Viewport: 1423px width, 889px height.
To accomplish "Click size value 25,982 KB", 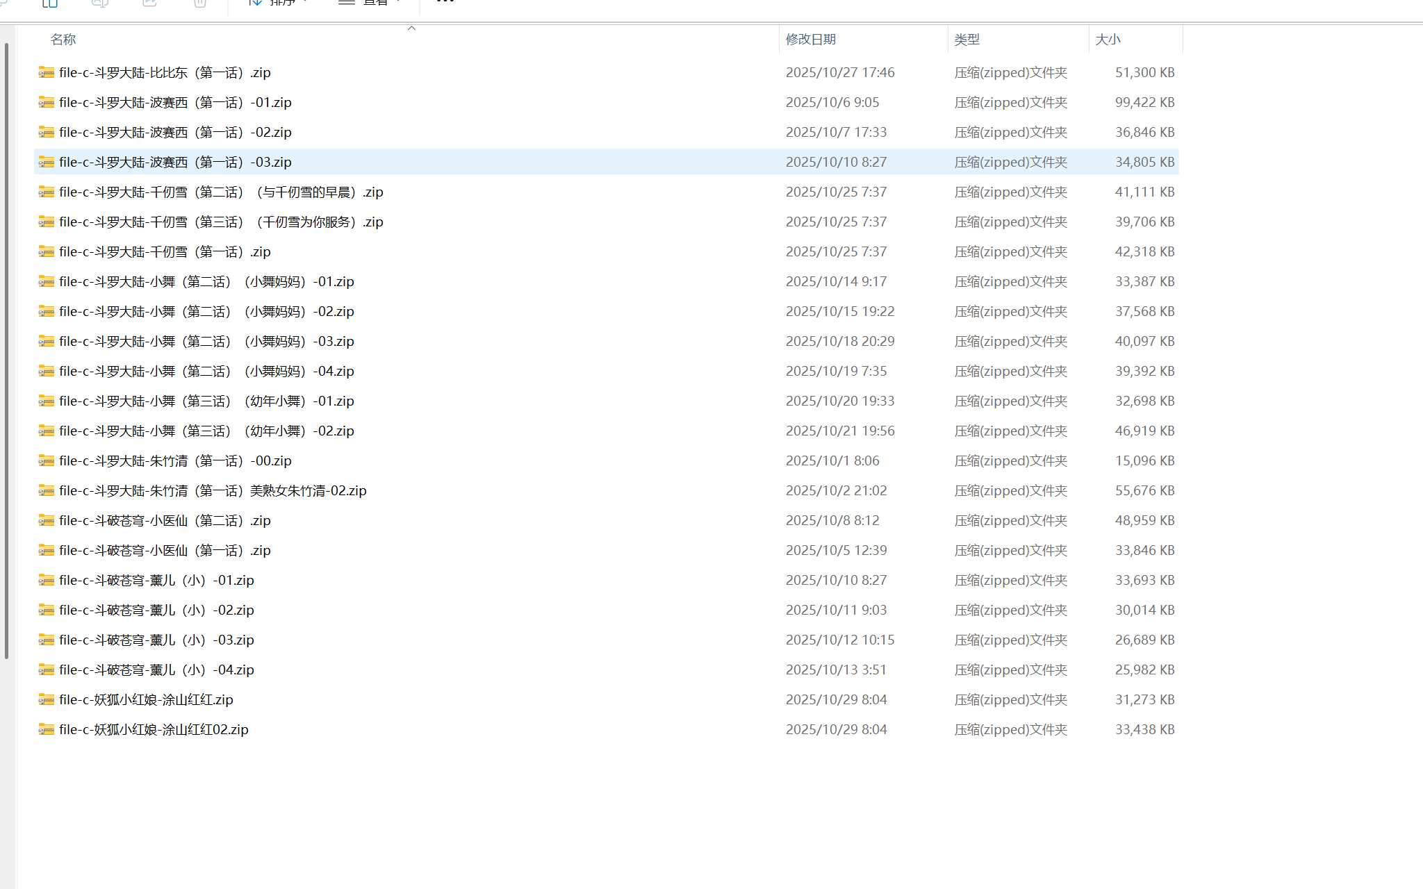I will tap(1144, 670).
